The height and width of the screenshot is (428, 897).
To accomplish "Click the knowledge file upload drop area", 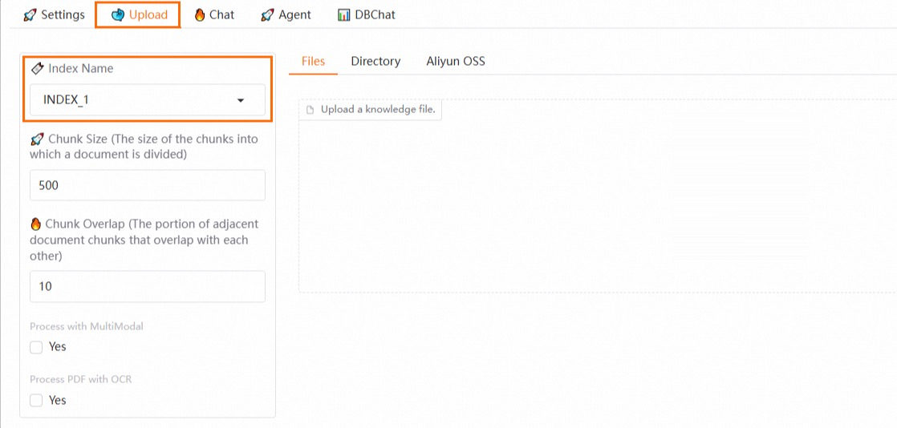I will coord(597,197).
